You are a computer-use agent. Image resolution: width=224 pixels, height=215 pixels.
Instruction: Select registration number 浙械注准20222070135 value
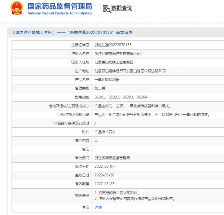[113, 45]
